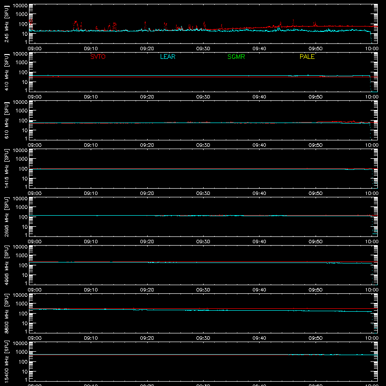Click the 100 y-axis value of 1415 MHz plot
The image size is (386, 386).
tap(23, 169)
